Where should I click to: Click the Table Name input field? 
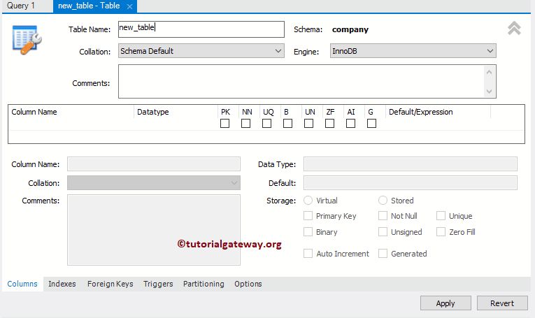pyautogui.click(x=201, y=29)
